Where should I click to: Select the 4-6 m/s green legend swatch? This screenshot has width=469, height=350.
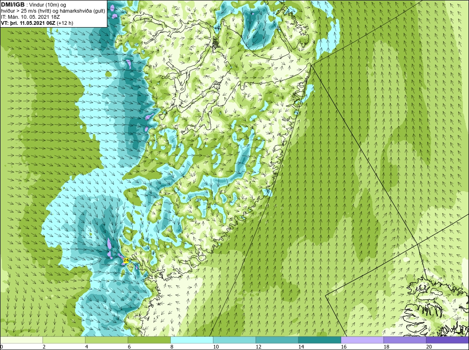[x=106, y=340]
